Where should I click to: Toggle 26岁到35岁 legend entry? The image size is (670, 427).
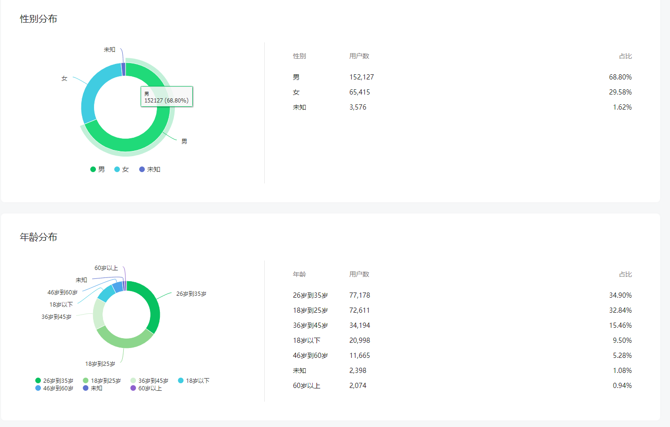[54, 380]
